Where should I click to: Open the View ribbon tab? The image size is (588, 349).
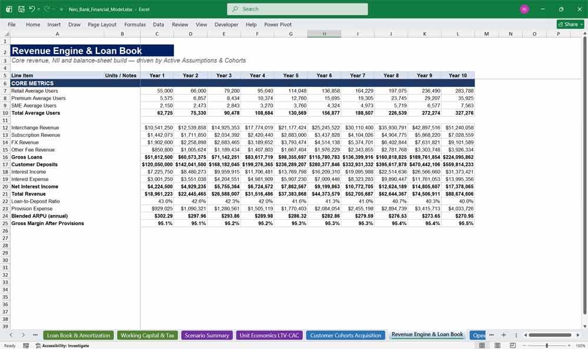point(201,24)
